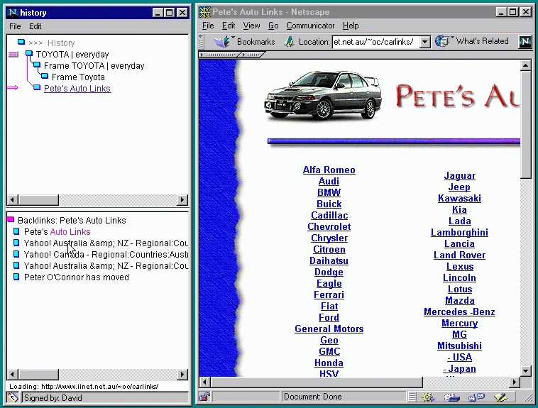
Task: Open Newsgroups icon in component bar
Action: click(x=476, y=397)
